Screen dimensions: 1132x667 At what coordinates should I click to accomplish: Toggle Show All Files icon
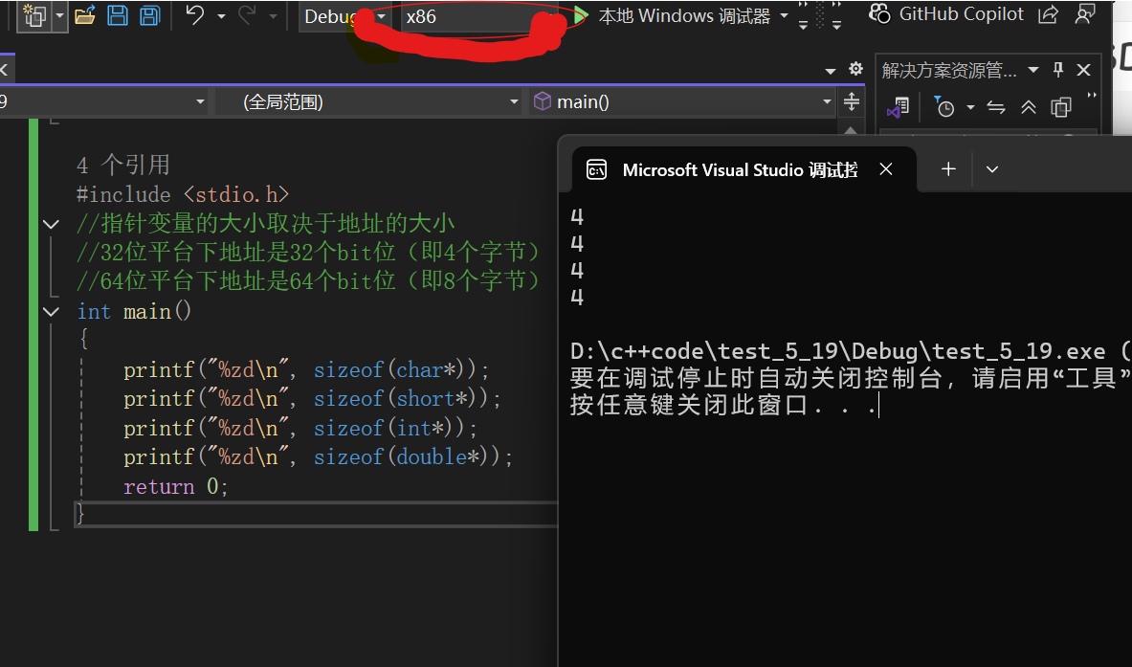pos(1060,107)
